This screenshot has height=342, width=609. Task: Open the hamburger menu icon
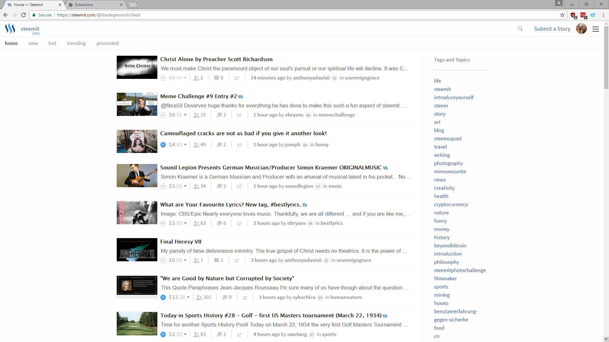[x=596, y=29]
